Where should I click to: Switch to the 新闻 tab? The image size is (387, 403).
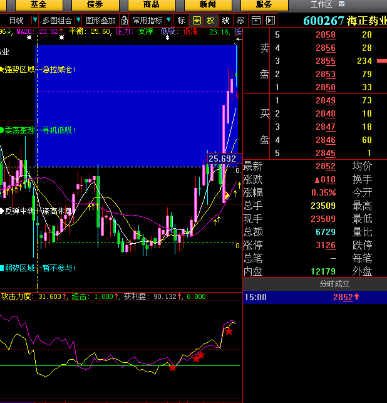[x=208, y=4]
